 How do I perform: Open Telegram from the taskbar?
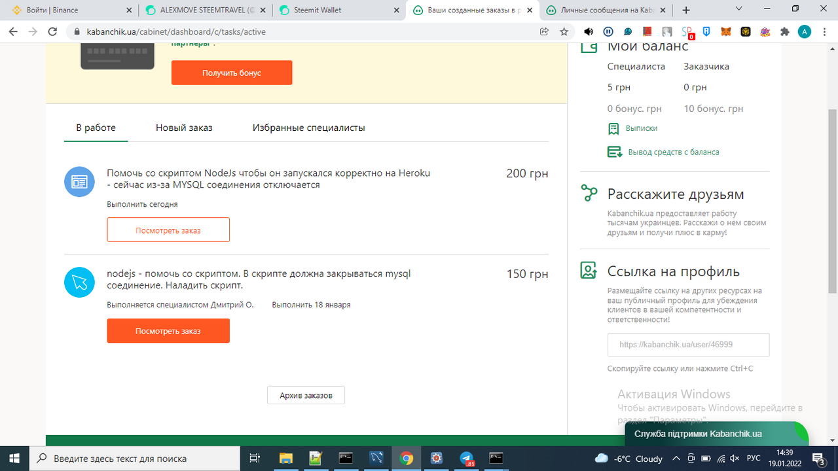467,458
